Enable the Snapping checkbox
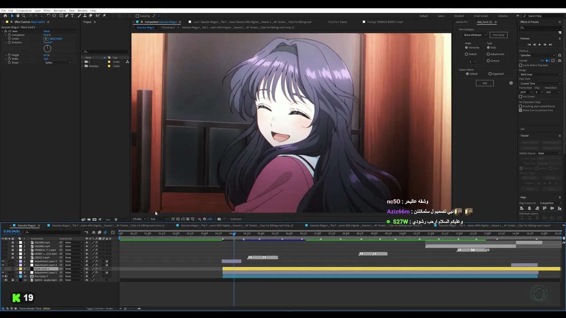 [137, 16]
